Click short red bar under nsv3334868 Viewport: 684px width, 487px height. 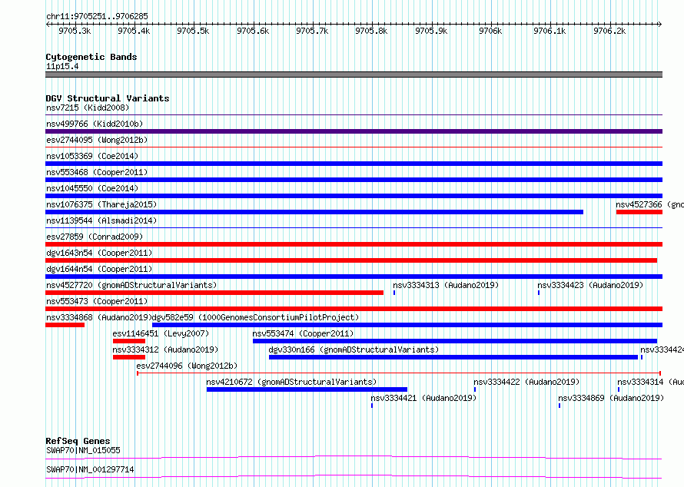tap(65, 325)
